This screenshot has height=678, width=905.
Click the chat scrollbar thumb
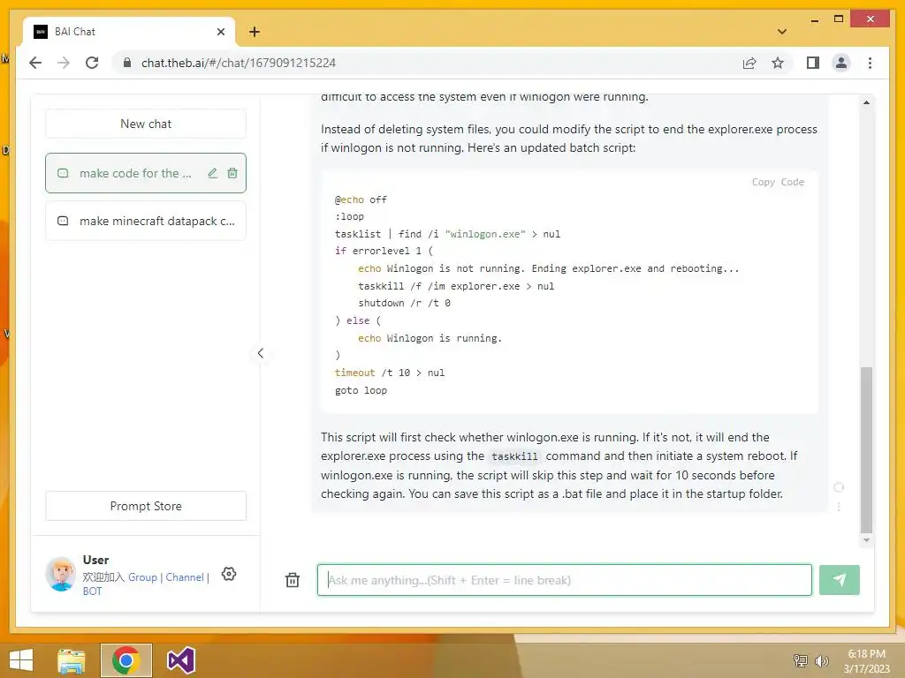pyautogui.click(x=866, y=449)
